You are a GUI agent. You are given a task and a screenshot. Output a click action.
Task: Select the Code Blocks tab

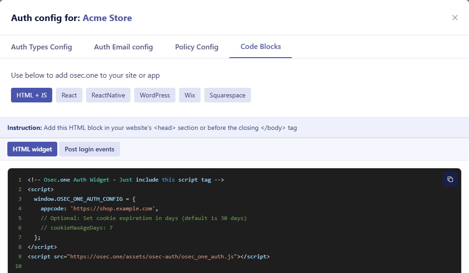[x=261, y=47]
